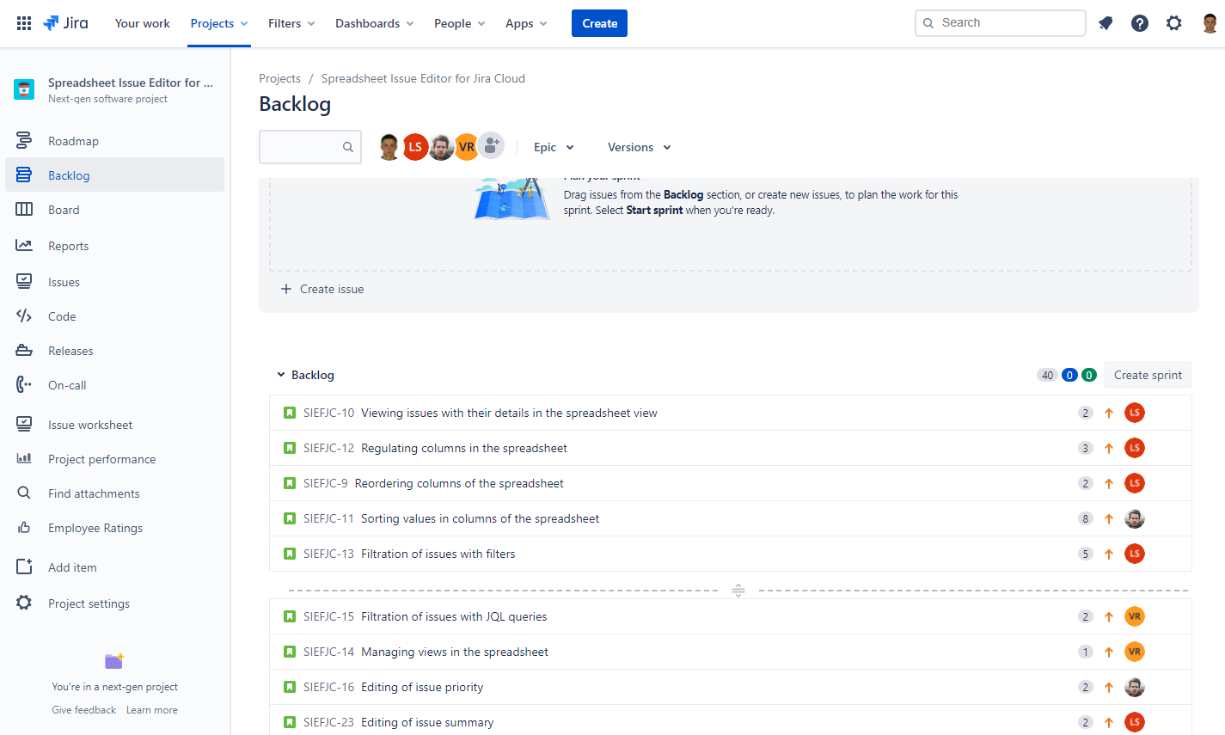Viewport: 1225px width, 735px height.
Task: Click Create issue in the sprint
Action: tap(322, 289)
